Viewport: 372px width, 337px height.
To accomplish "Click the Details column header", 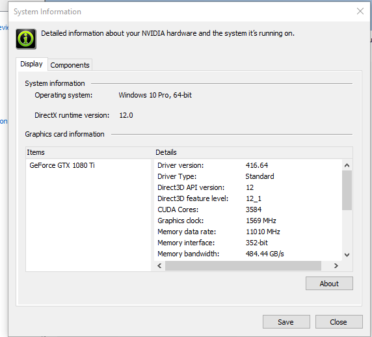I will 254,152.
